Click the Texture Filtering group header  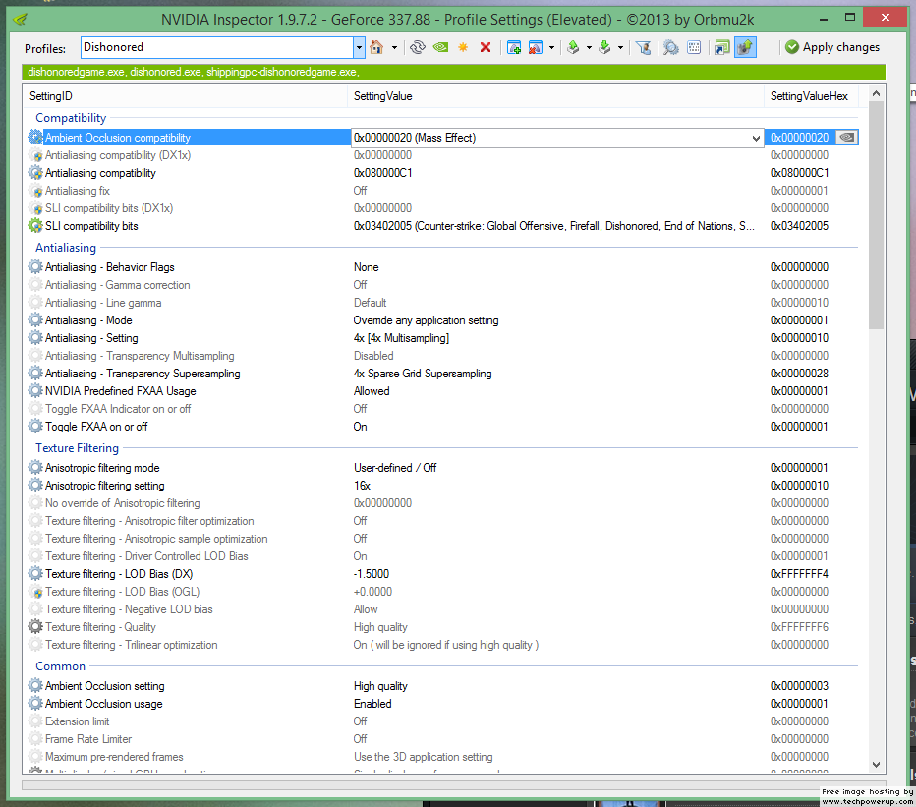click(x=77, y=448)
